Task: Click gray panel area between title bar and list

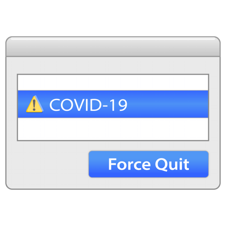Action: click(113, 65)
